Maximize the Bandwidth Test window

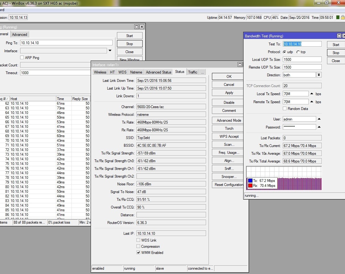pos(339,36)
